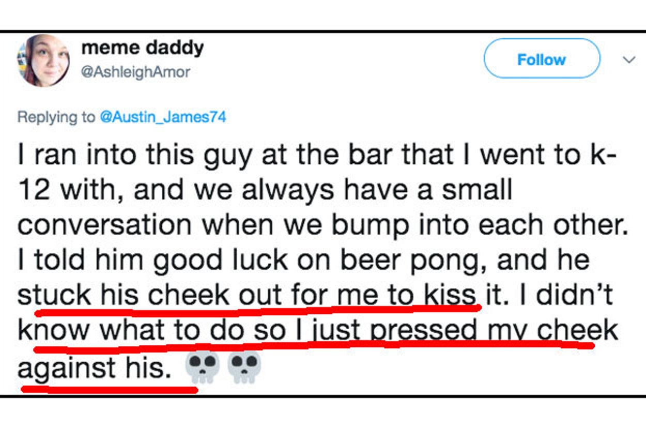Open the @Austin_James74 mention link

click(x=163, y=117)
